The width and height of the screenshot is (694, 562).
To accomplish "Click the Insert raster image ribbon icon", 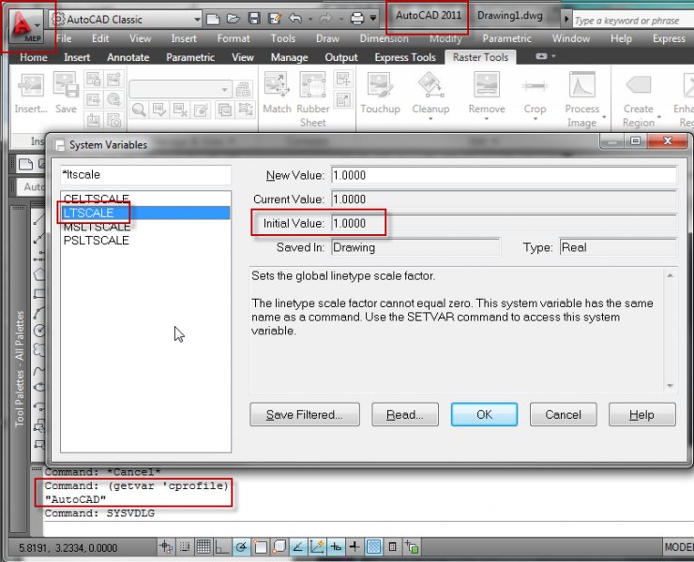I will [x=31, y=85].
